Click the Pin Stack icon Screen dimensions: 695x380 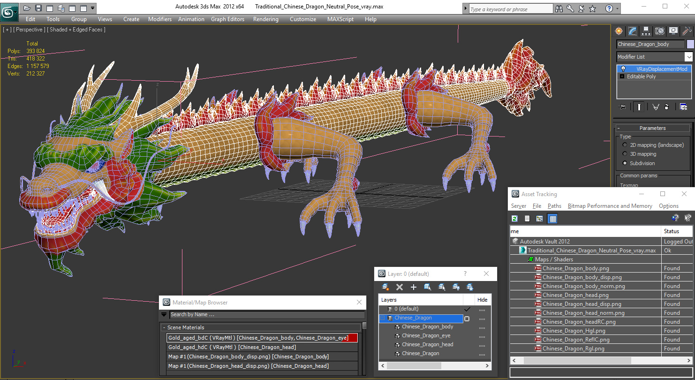tap(622, 106)
